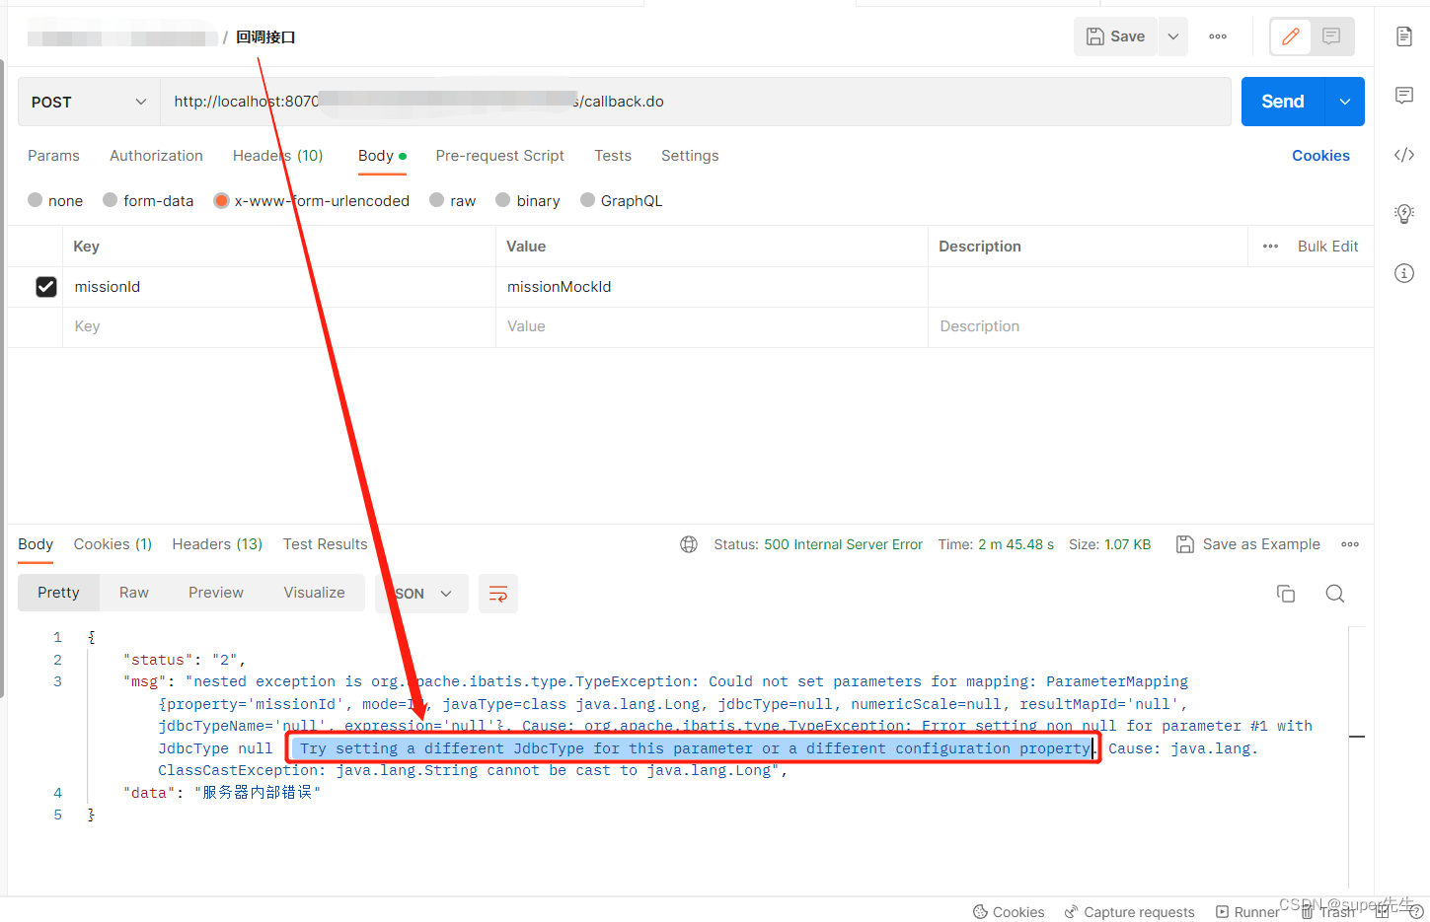Open the Params tab
This screenshot has width=1430, height=922.
53,156
